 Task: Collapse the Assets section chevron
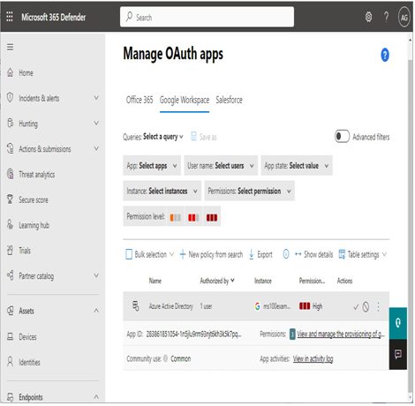click(96, 311)
